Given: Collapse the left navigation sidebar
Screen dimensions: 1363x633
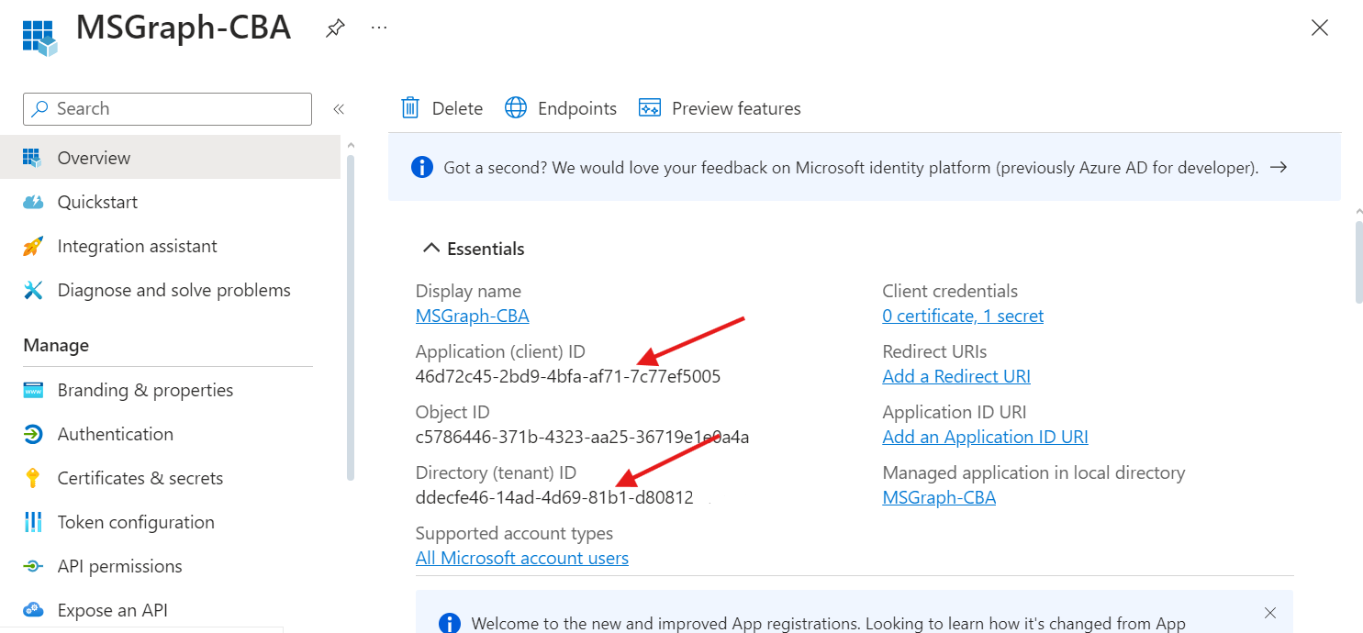Looking at the screenshot, I should coord(339,108).
